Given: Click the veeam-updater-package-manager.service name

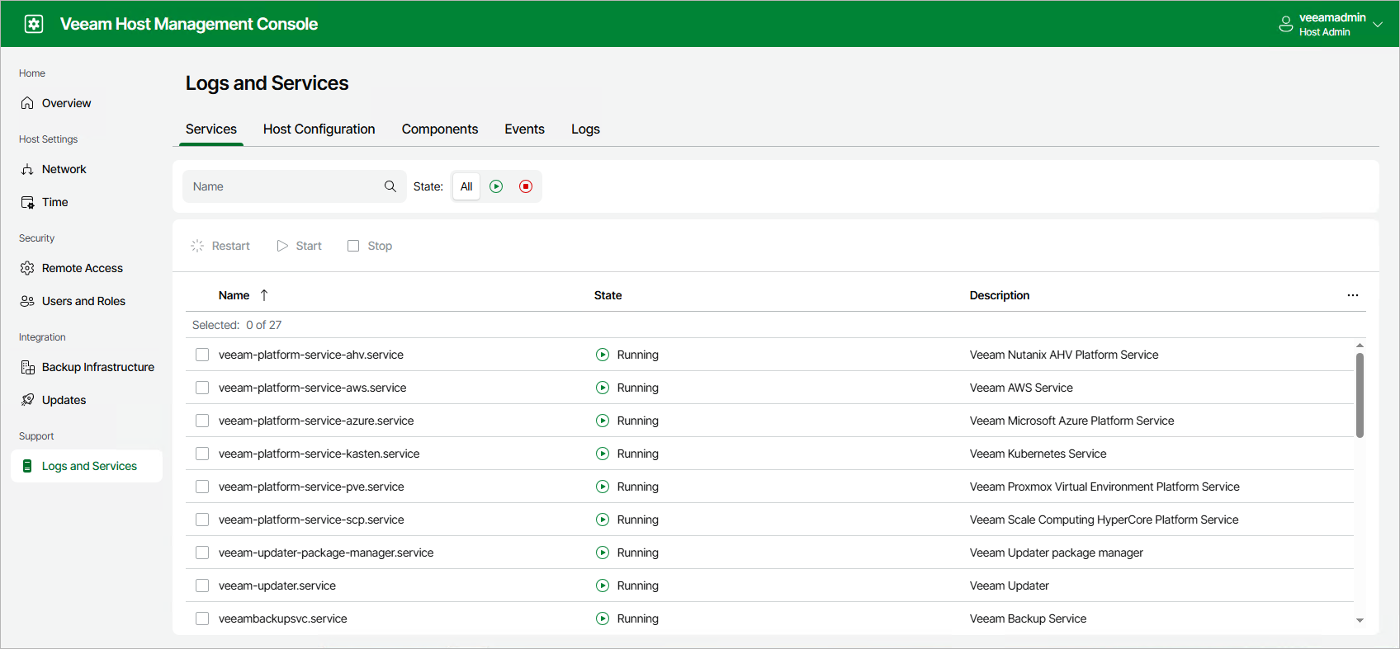Looking at the screenshot, I should coord(326,553).
